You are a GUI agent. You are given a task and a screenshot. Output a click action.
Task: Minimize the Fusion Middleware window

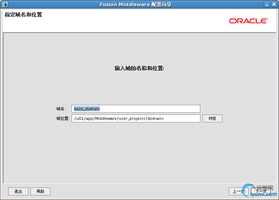pos(267,4)
